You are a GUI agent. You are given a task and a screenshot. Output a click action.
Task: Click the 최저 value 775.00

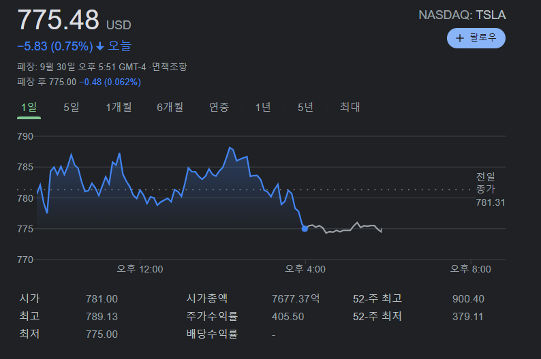[102, 334]
